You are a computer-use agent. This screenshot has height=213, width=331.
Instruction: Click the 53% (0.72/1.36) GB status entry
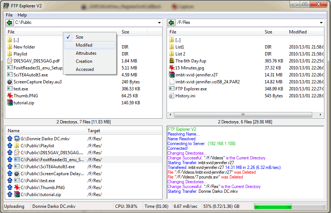pyautogui.click(x=221, y=206)
